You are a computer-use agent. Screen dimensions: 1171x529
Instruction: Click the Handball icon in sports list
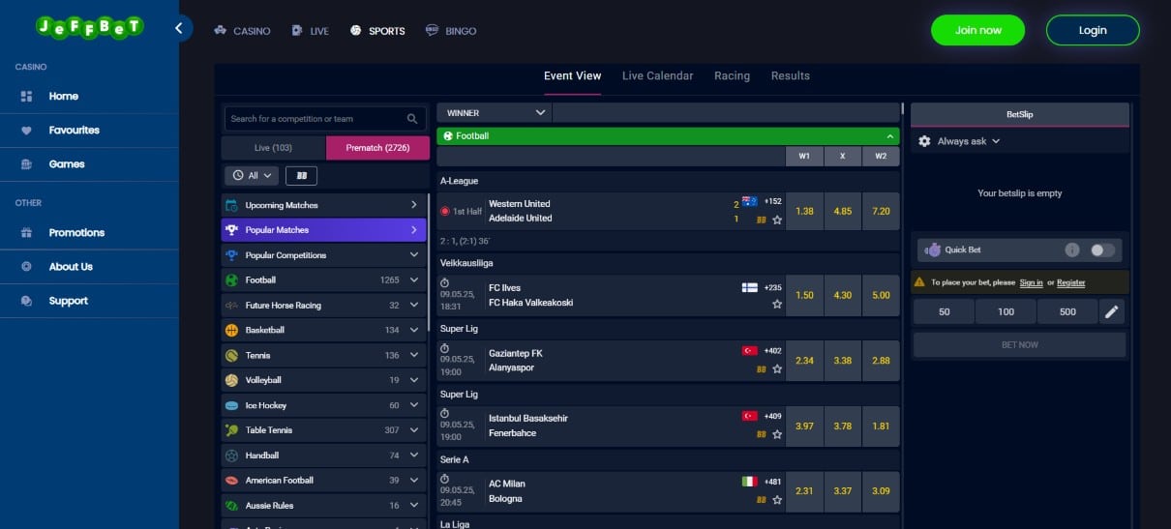231,456
